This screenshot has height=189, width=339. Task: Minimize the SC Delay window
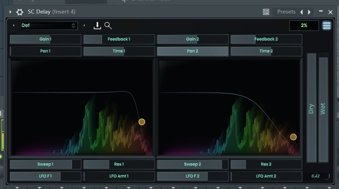(x=321, y=11)
